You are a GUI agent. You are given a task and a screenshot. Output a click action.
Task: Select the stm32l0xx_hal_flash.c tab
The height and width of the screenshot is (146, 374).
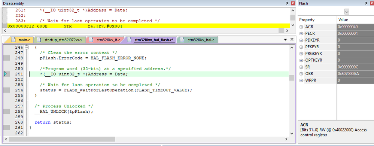tap(152, 40)
